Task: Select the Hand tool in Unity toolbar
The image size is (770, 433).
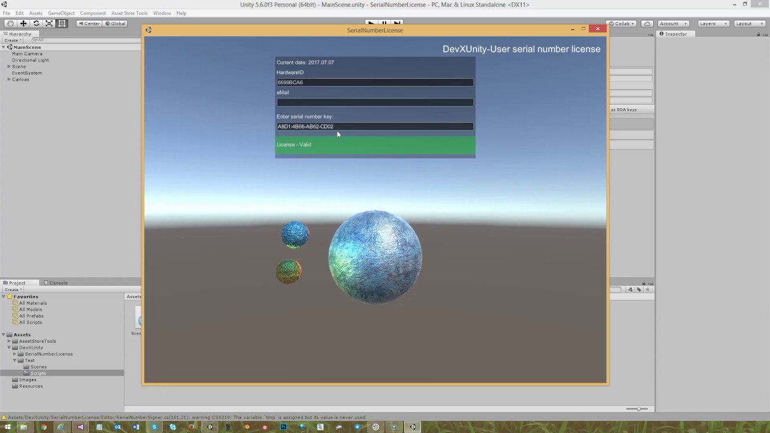Action: click(x=10, y=23)
